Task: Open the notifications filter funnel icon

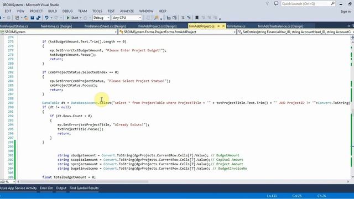Action: tap(267, 4)
